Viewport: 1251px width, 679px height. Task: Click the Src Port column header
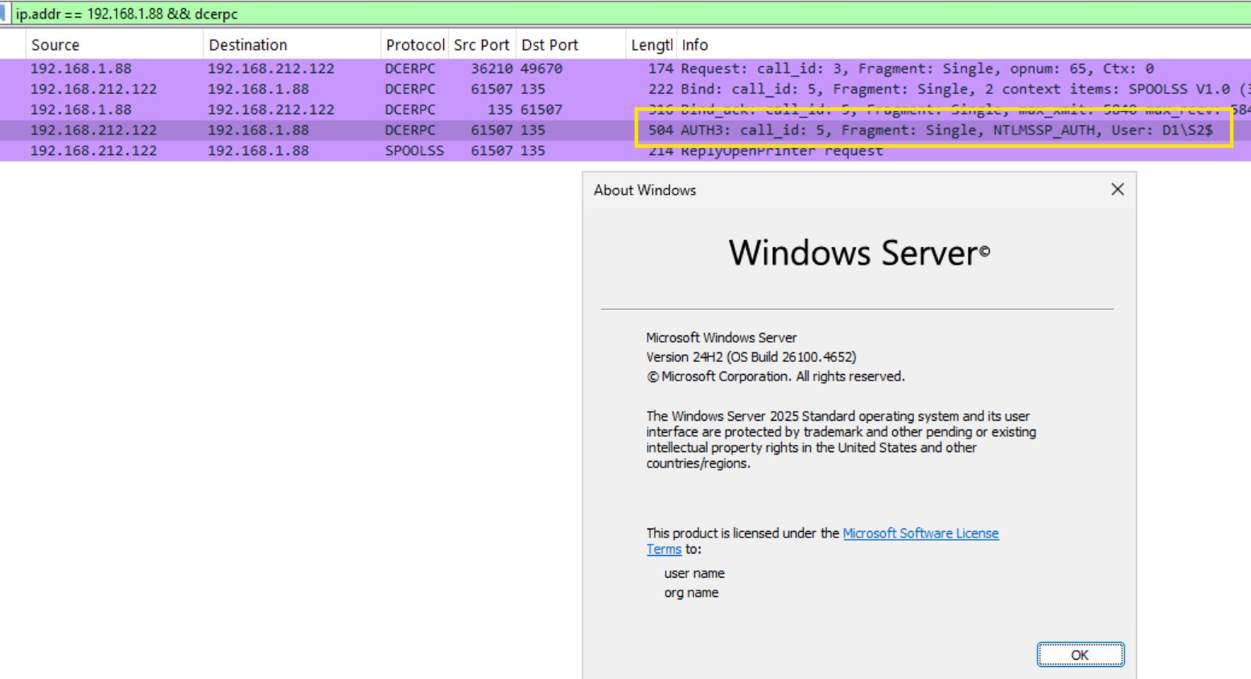[482, 45]
